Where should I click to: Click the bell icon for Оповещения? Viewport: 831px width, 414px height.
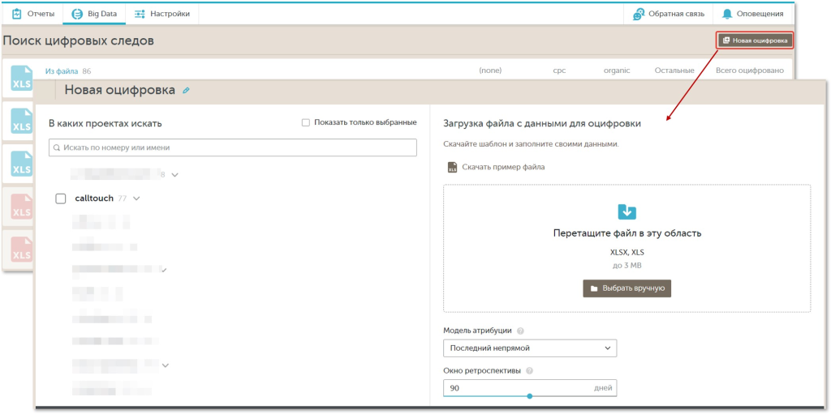pos(727,14)
